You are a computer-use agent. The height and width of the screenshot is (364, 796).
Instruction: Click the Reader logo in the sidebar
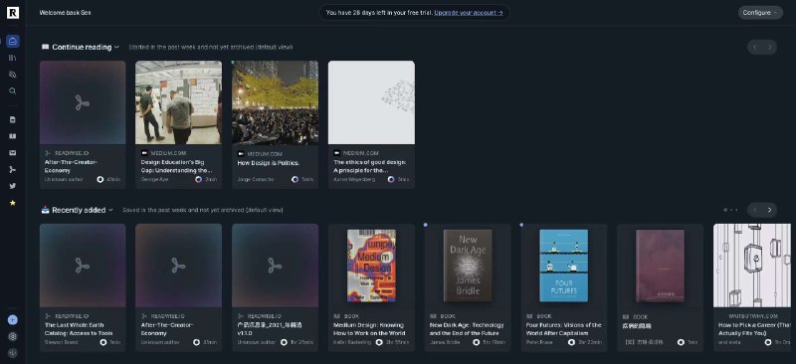click(x=13, y=13)
